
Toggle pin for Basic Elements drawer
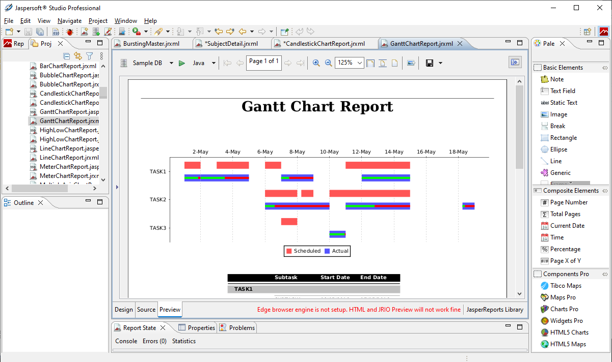605,68
